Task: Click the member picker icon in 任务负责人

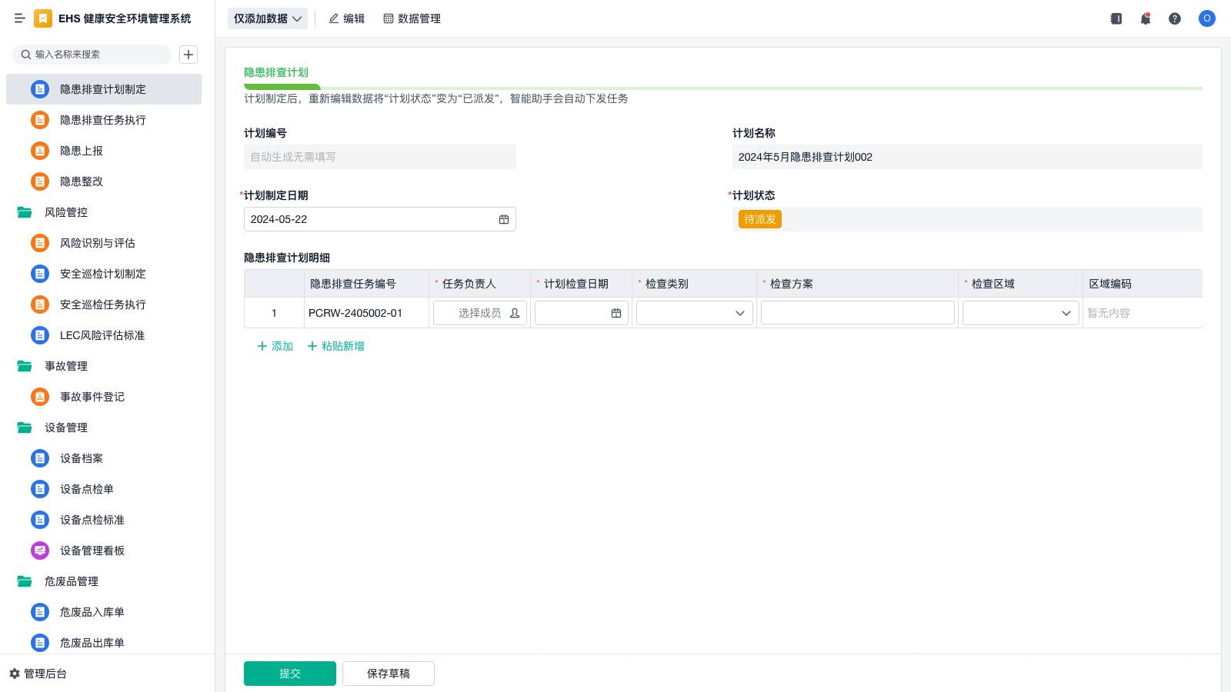Action: pos(515,313)
